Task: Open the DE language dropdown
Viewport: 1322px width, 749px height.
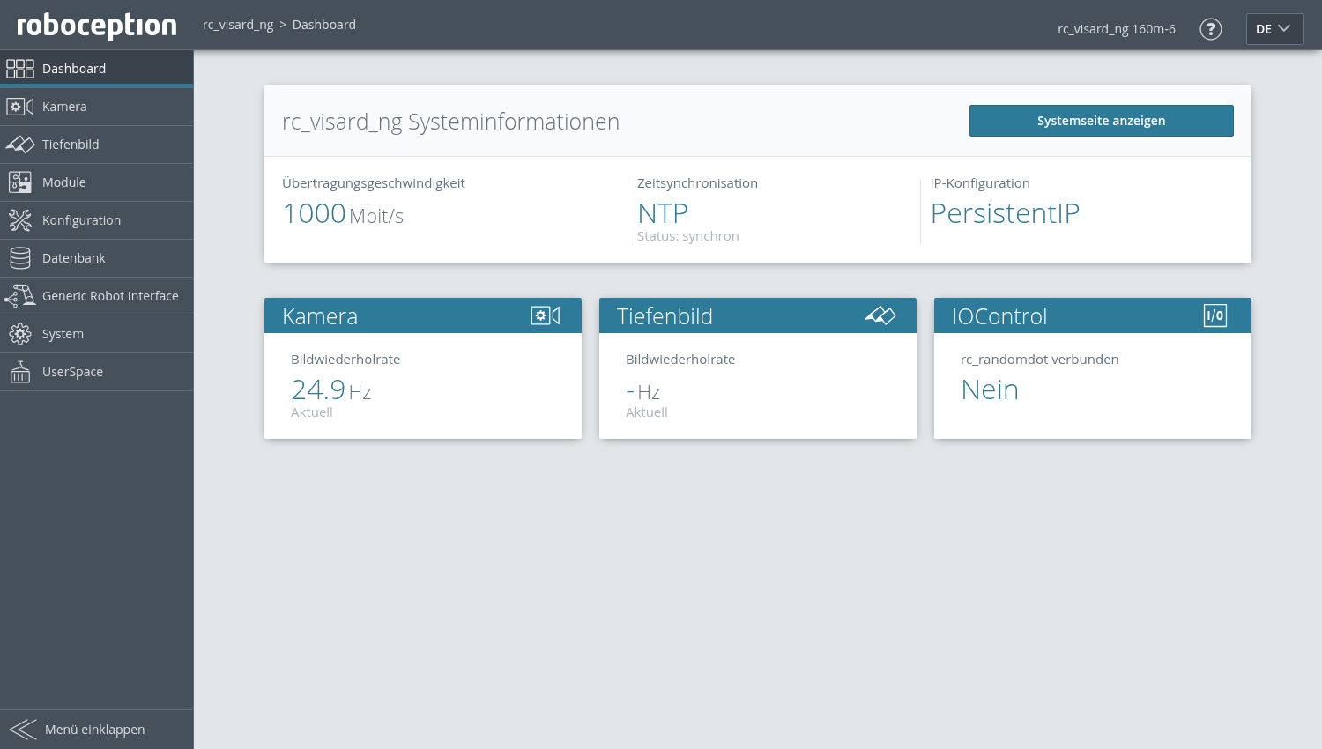Action: pos(1274,28)
